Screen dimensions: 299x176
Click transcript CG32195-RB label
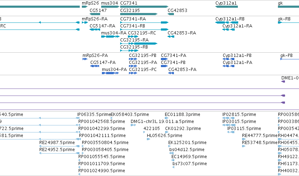[134, 47]
